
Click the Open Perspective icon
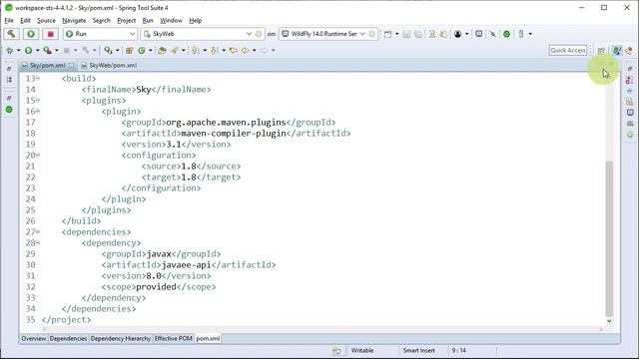point(601,51)
